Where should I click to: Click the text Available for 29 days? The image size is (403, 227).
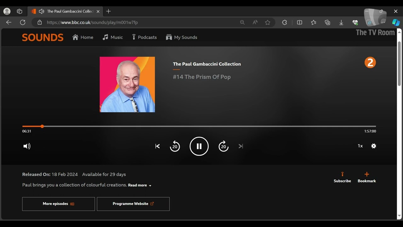[x=104, y=174]
